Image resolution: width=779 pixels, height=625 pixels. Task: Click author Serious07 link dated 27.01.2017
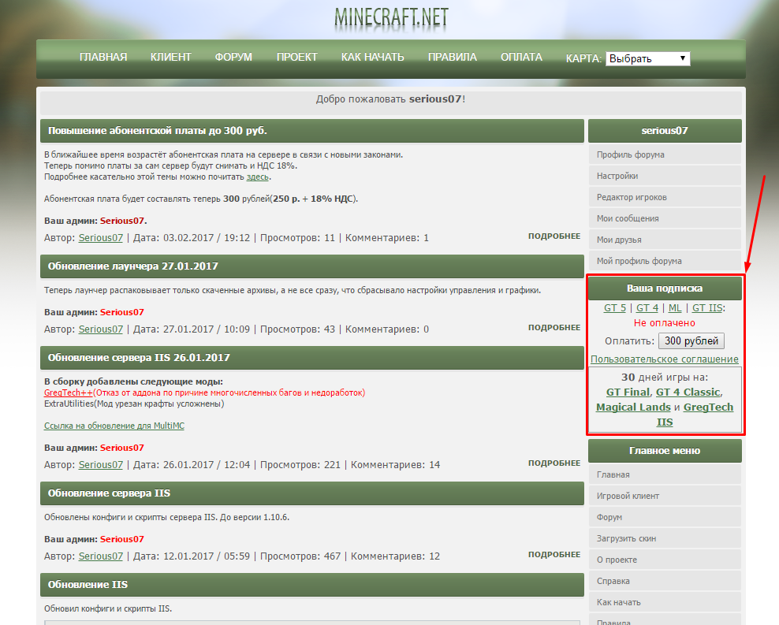pyautogui.click(x=101, y=329)
